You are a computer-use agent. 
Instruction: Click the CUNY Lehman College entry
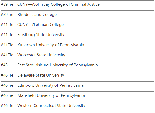tap(40, 25)
